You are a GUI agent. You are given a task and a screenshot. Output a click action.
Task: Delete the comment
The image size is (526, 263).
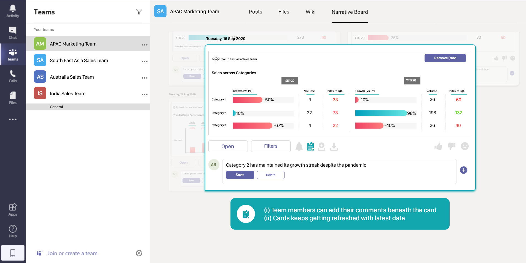click(x=271, y=175)
